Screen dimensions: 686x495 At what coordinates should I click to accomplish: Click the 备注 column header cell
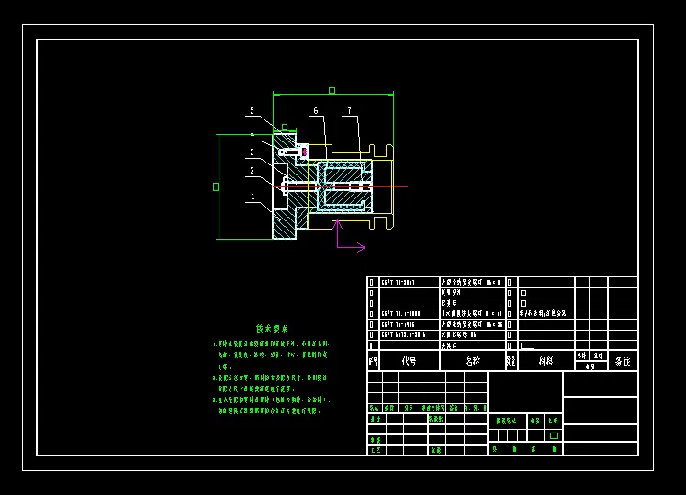coord(623,361)
